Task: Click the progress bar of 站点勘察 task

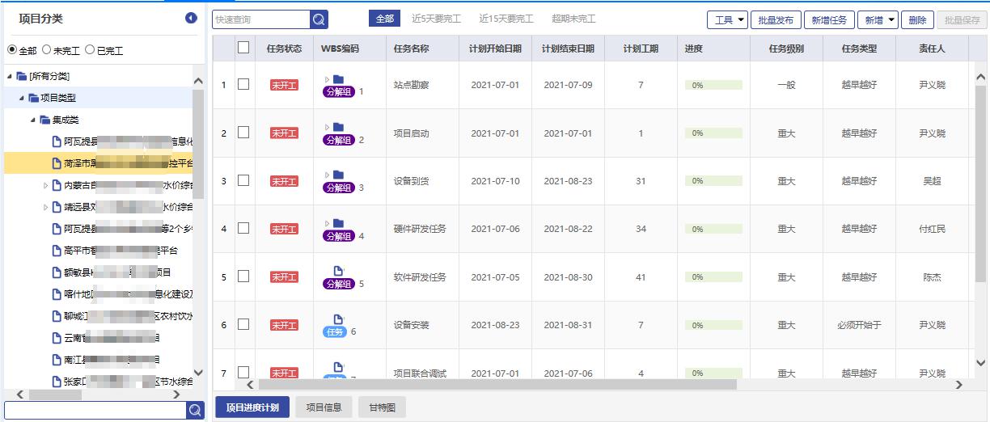Action: point(713,85)
